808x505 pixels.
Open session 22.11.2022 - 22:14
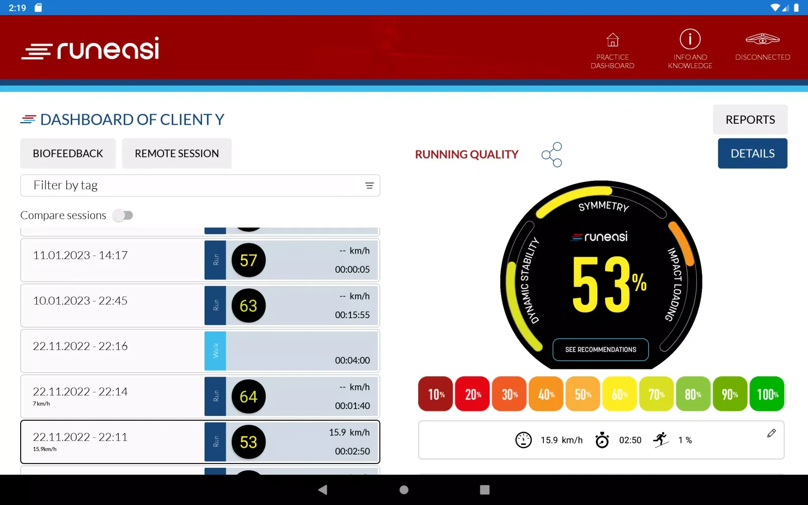(200, 396)
